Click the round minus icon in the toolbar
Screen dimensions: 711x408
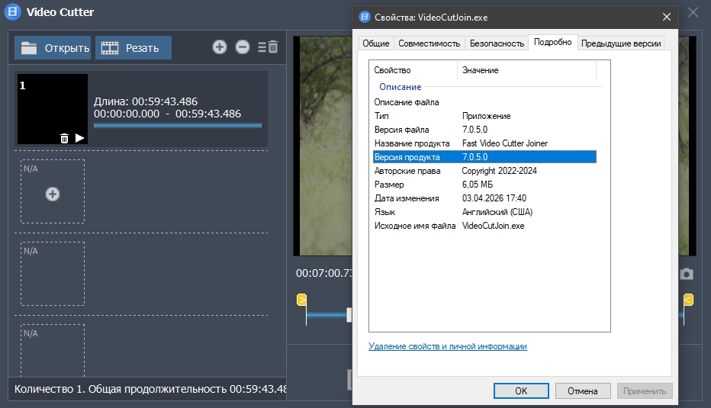pyautogui.click(x=243, y=47)
